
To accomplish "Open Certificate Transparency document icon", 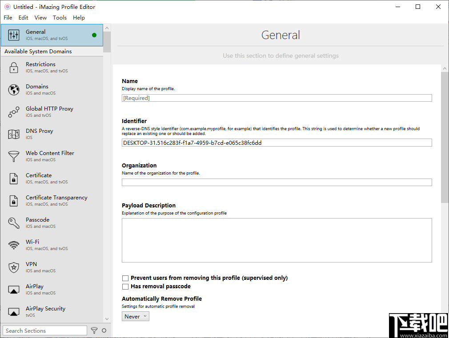I will tap(14, 201).
